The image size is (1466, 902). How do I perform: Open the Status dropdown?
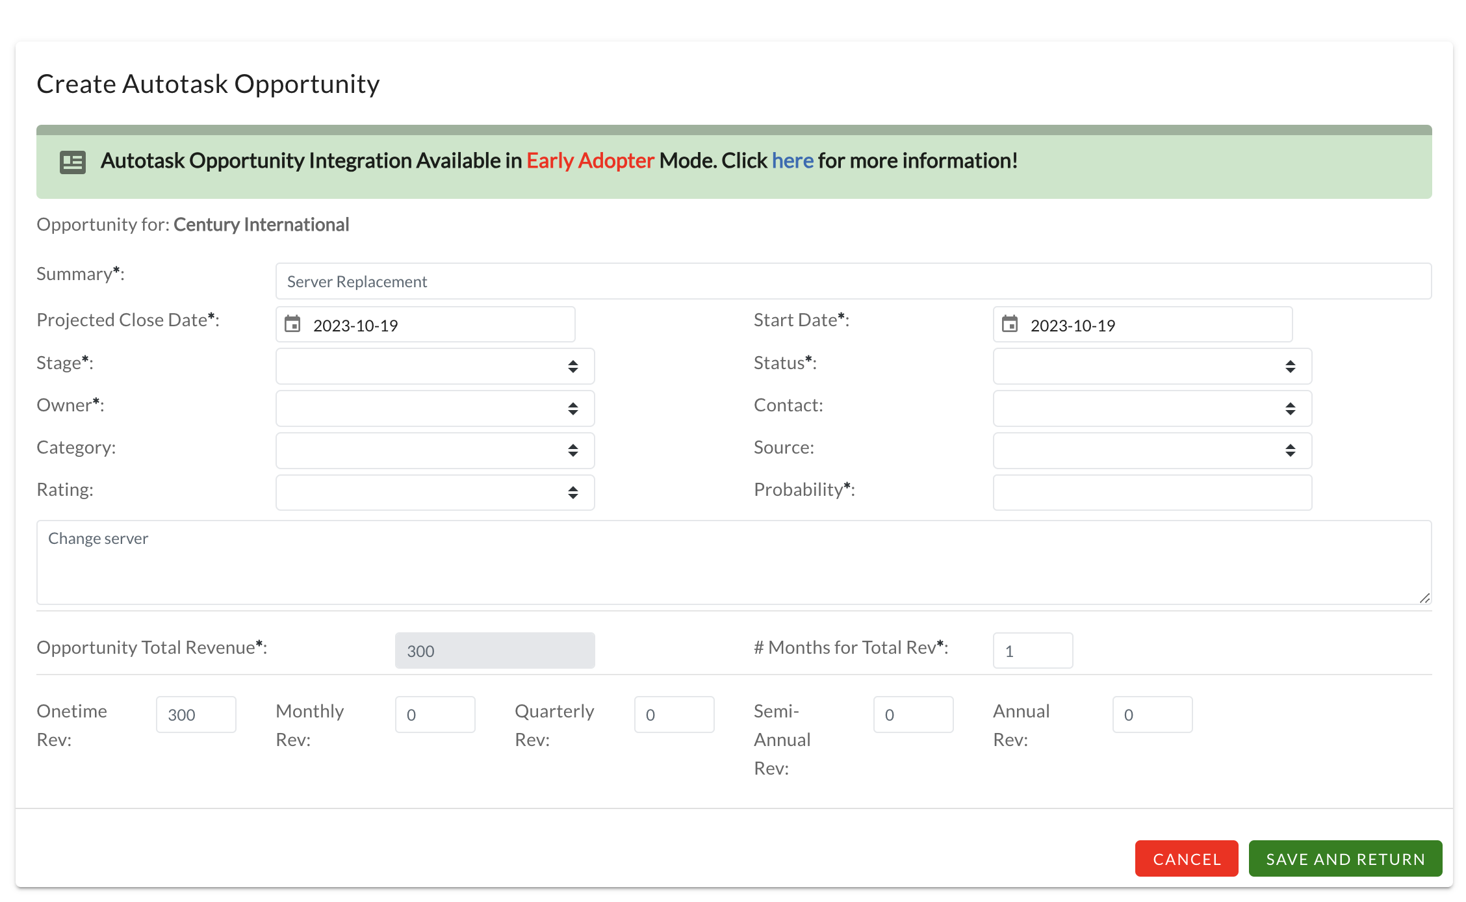point(1151,367)
